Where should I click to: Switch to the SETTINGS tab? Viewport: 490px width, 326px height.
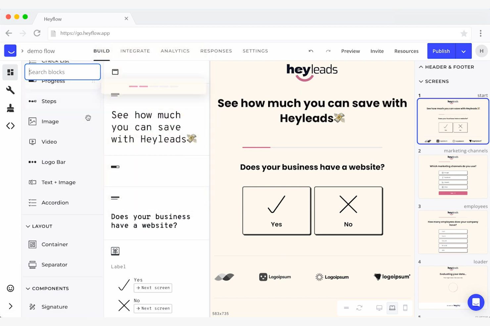pyautogui.click(x=255, y=51)
